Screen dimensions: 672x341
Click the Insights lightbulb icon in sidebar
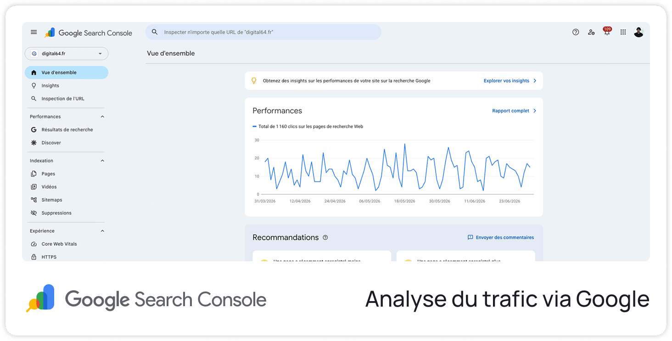click(x=34, y=86)
